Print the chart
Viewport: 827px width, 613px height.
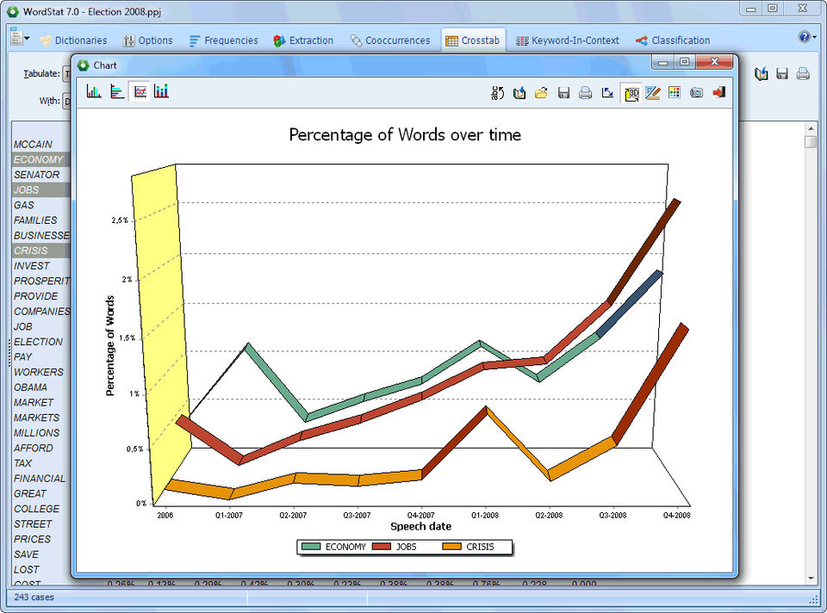click(x=586, y=93)
